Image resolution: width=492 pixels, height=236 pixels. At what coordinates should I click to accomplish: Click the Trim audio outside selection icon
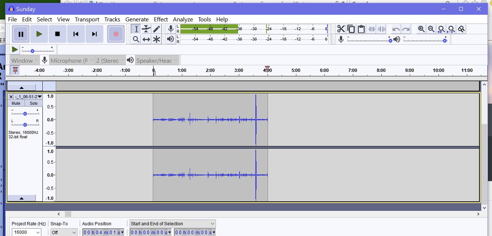click(x=372, y=29)
